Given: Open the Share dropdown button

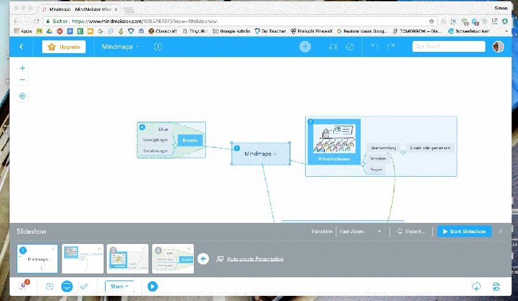Looking at the screenshot, I should tap(120, 286).
